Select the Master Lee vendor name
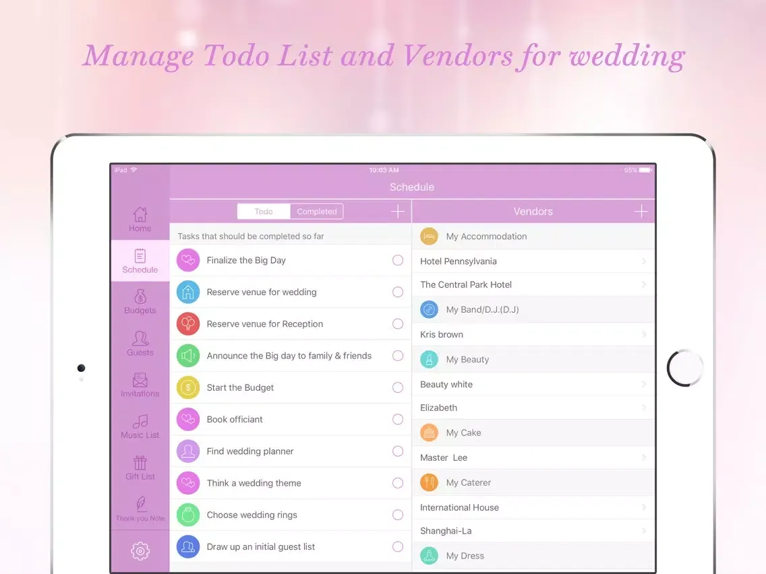The height and width of the screenshot is (574, 766). point(444,457)
